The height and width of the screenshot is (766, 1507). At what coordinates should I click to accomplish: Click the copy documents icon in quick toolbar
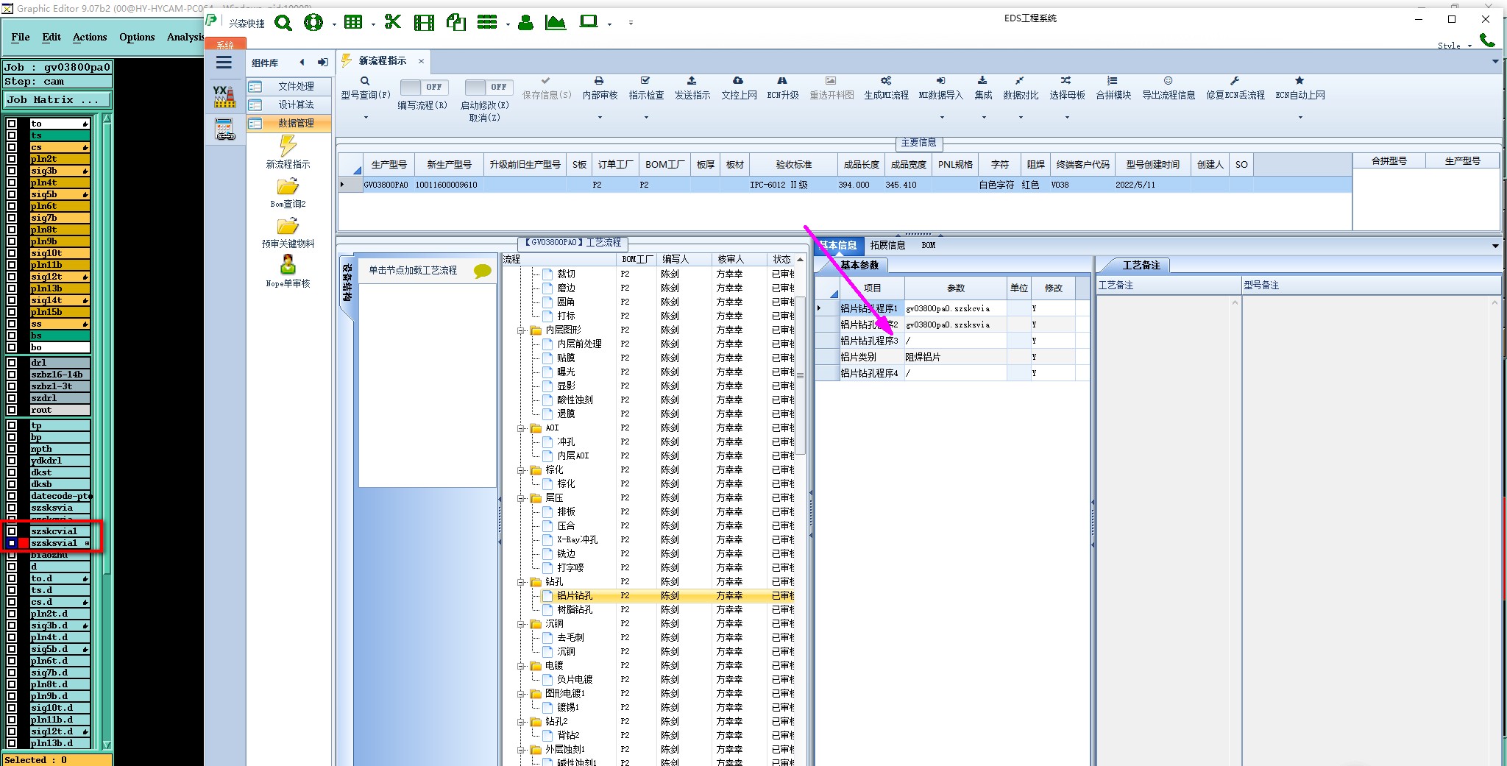[x=456, y=23]
